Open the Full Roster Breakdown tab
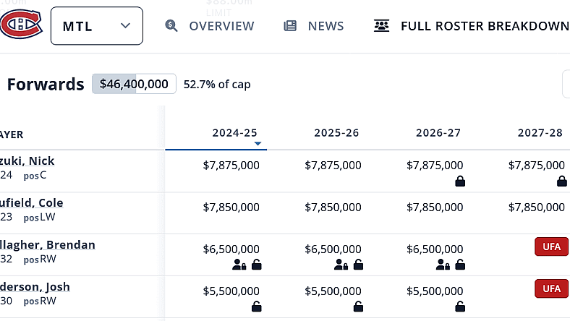 click(x=485, y=26)
